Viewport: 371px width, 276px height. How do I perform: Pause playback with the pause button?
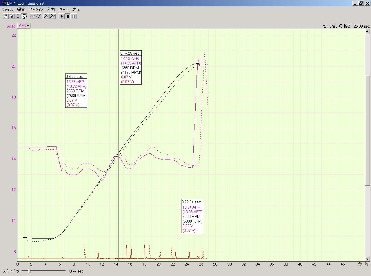74,16
